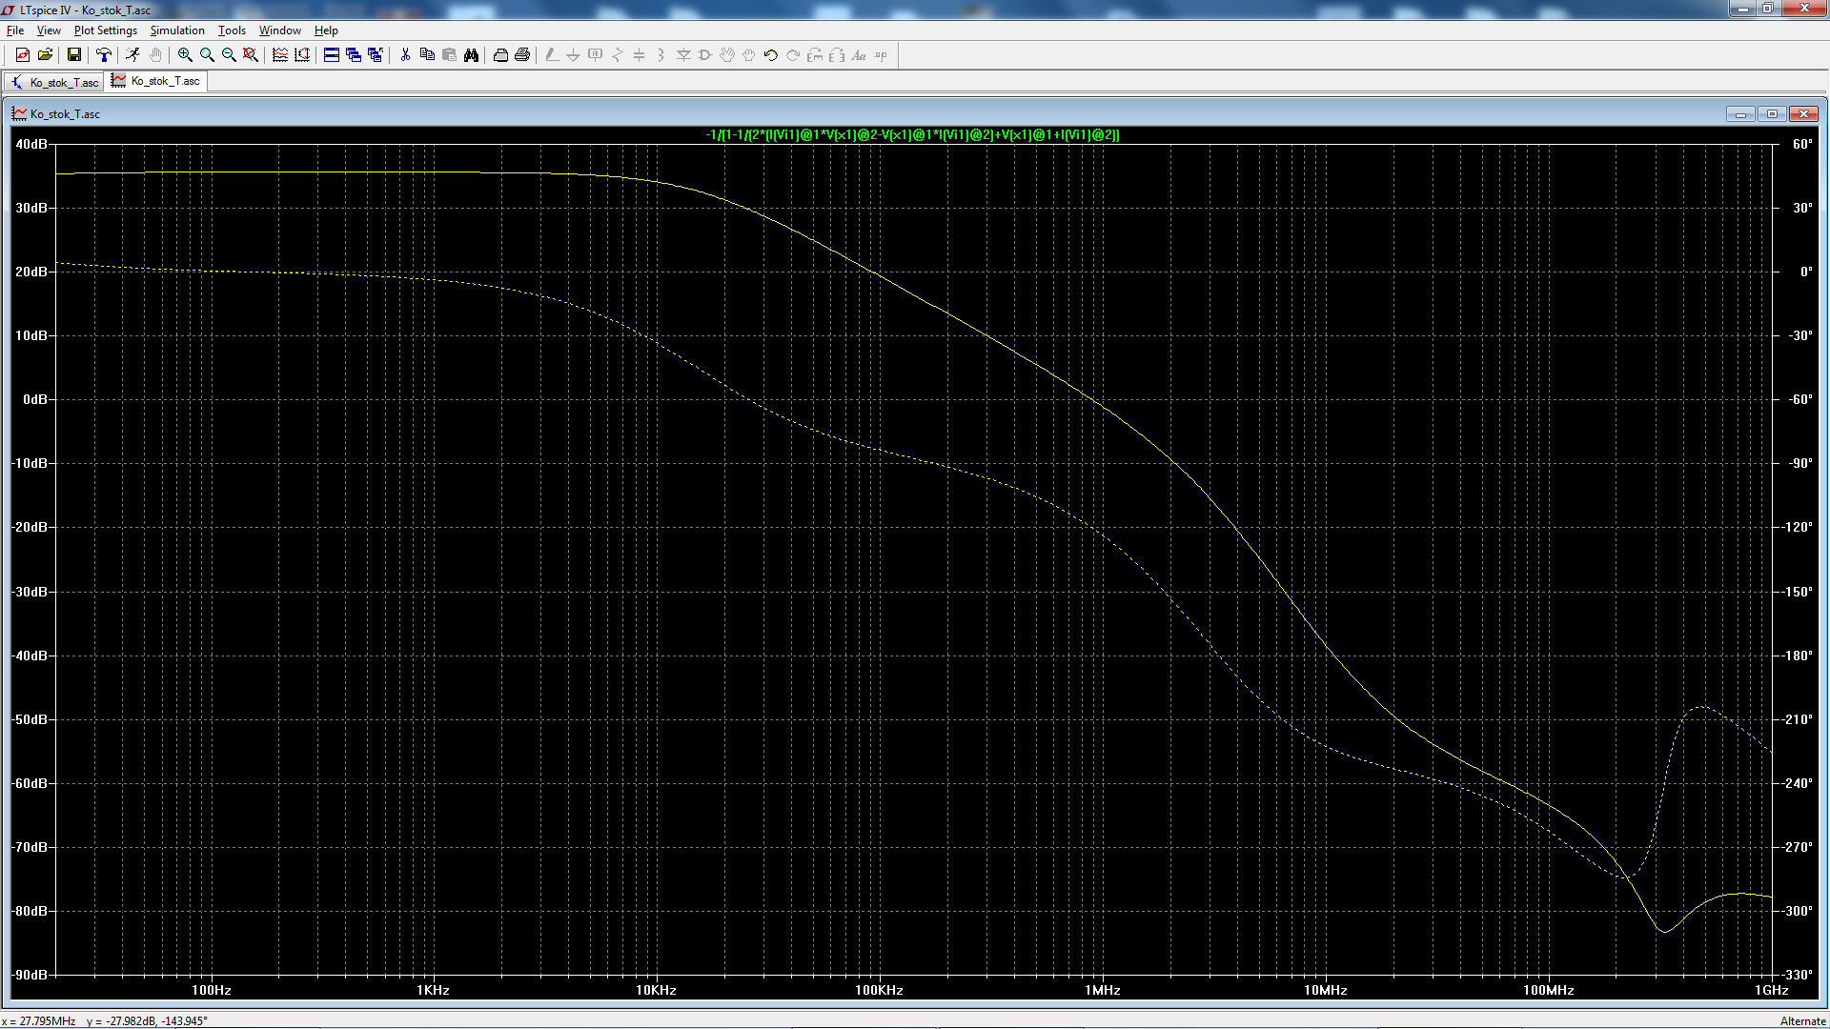Click the Print icon

522,55
